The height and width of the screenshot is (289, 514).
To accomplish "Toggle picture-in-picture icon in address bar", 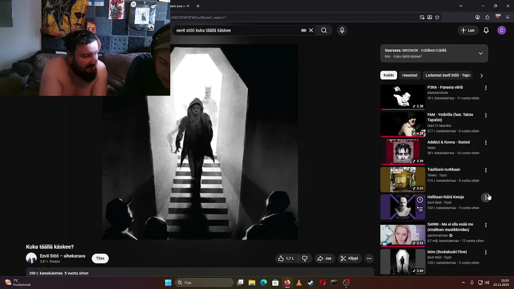I will [x=422, y=17].
